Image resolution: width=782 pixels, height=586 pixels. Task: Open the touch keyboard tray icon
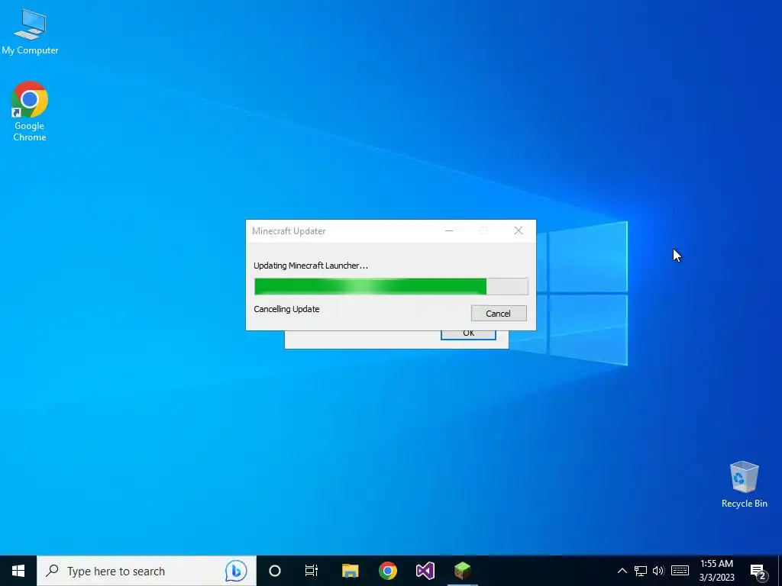point(680,571)
